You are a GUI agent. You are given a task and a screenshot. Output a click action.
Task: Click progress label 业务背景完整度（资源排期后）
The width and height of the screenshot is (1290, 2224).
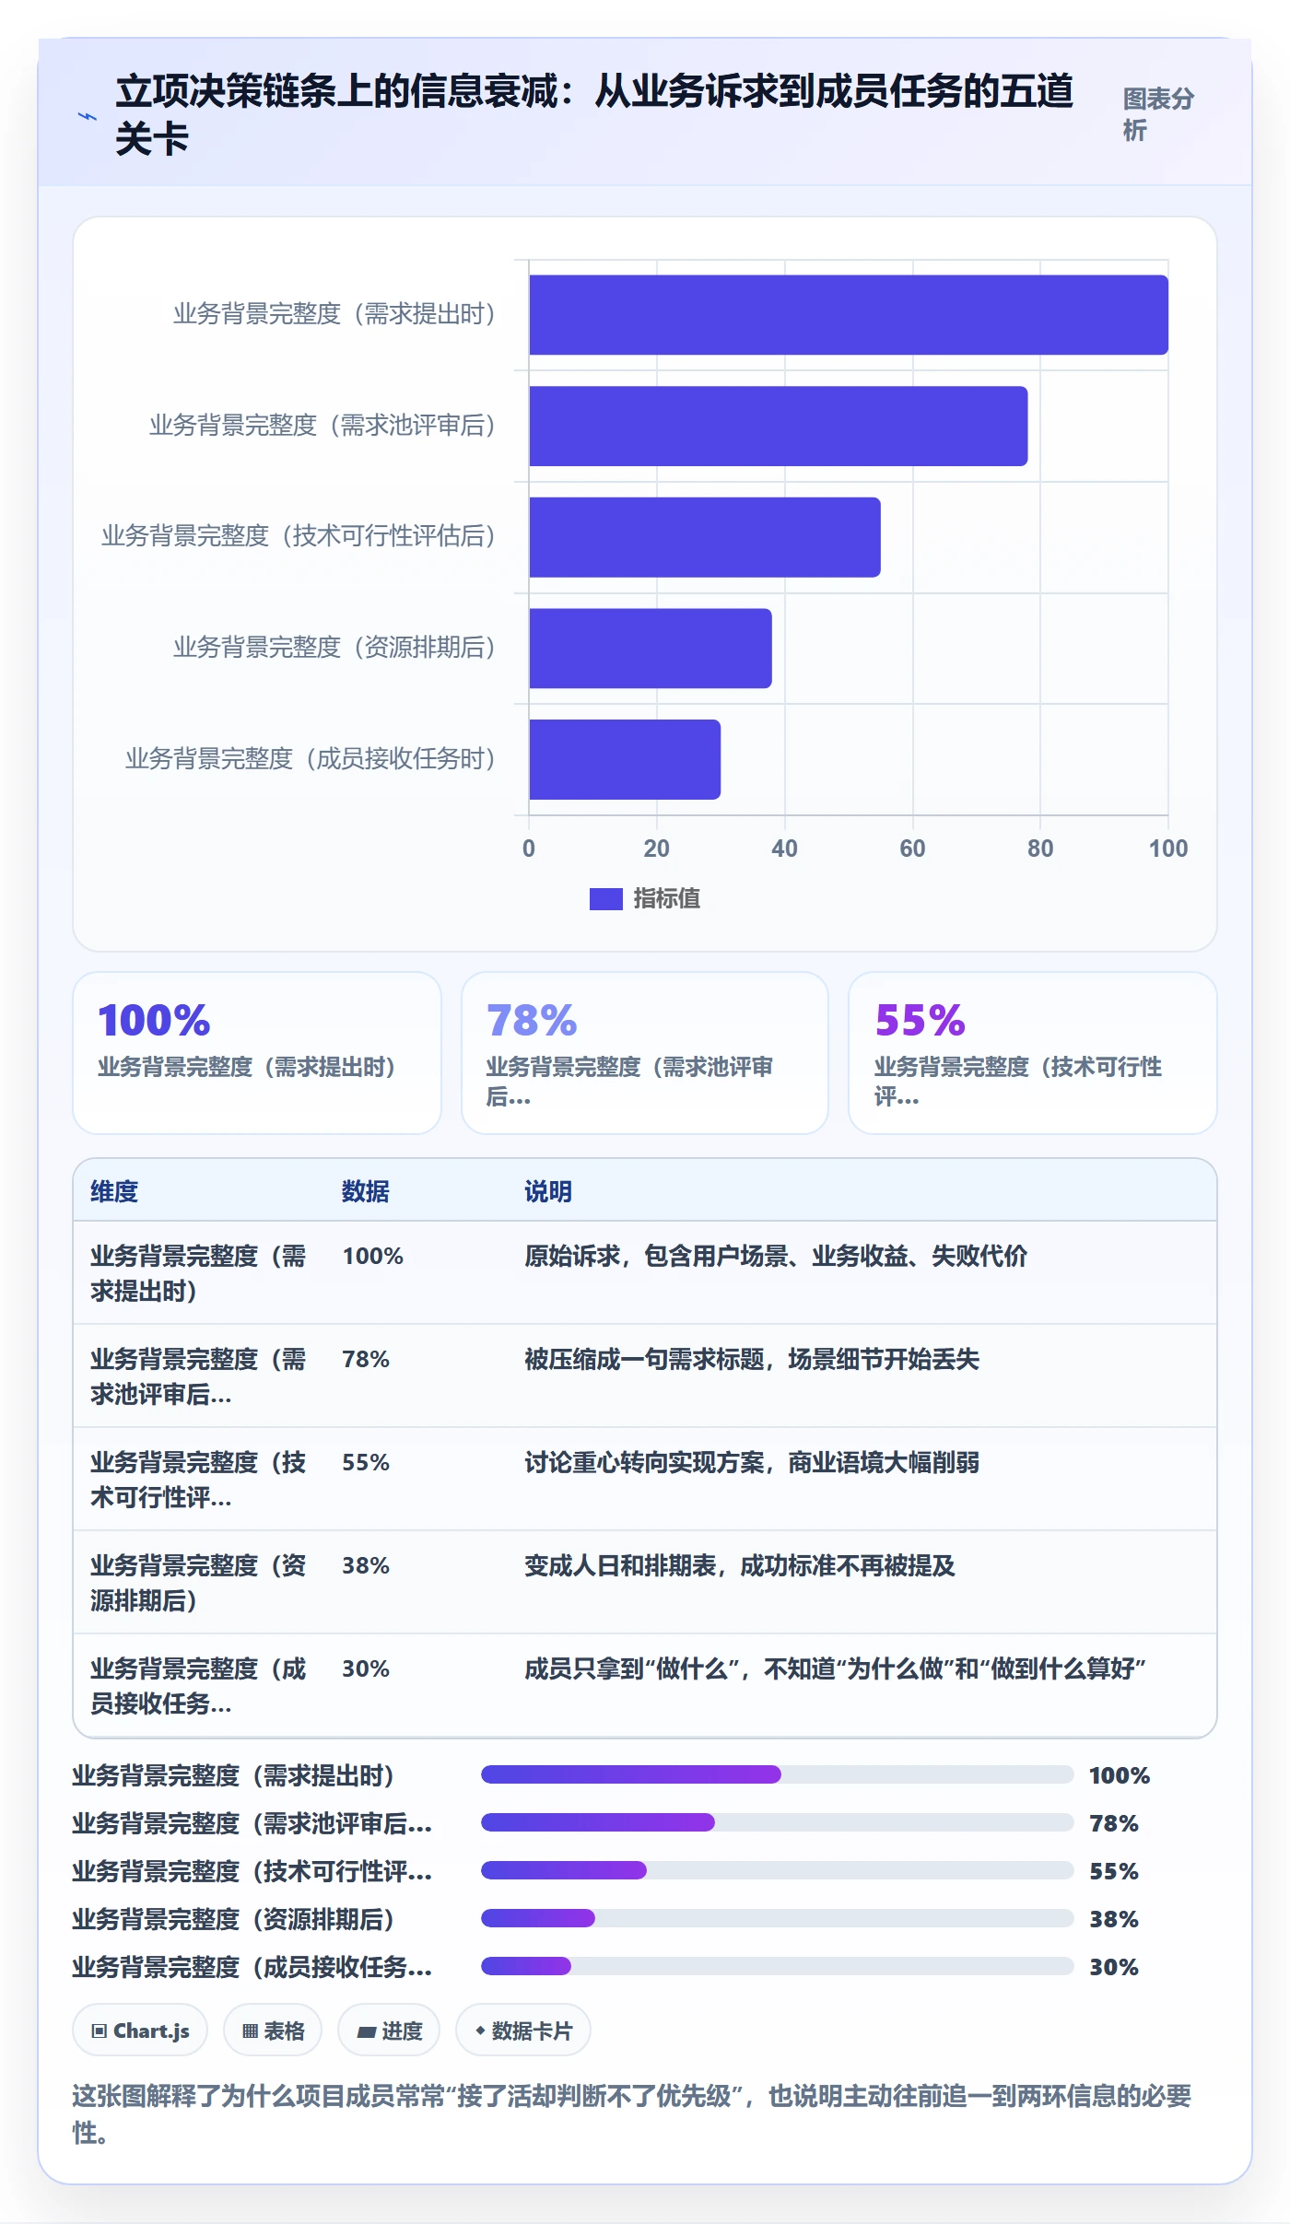pos(233,1919)
